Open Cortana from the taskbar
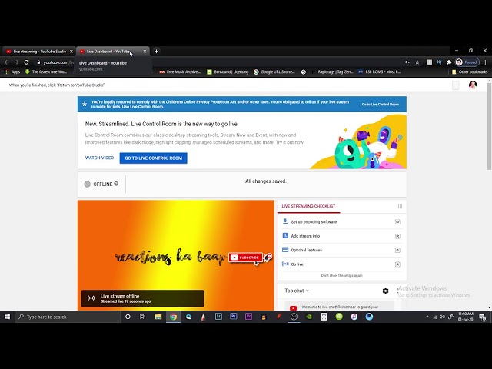 (128, 317)
